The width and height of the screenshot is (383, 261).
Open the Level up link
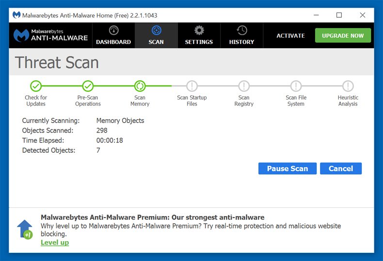click(55, 243)
